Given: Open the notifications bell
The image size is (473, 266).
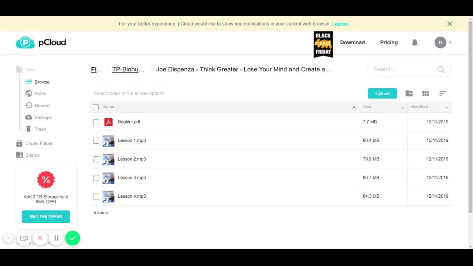Looking at the screenshot, I should 415,42.
